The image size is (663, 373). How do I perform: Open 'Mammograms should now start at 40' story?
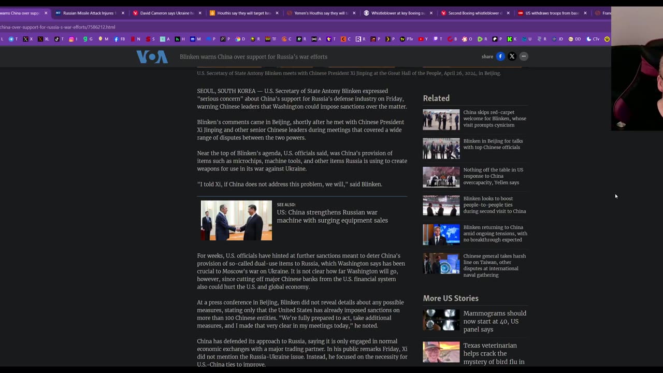(495, 321)
